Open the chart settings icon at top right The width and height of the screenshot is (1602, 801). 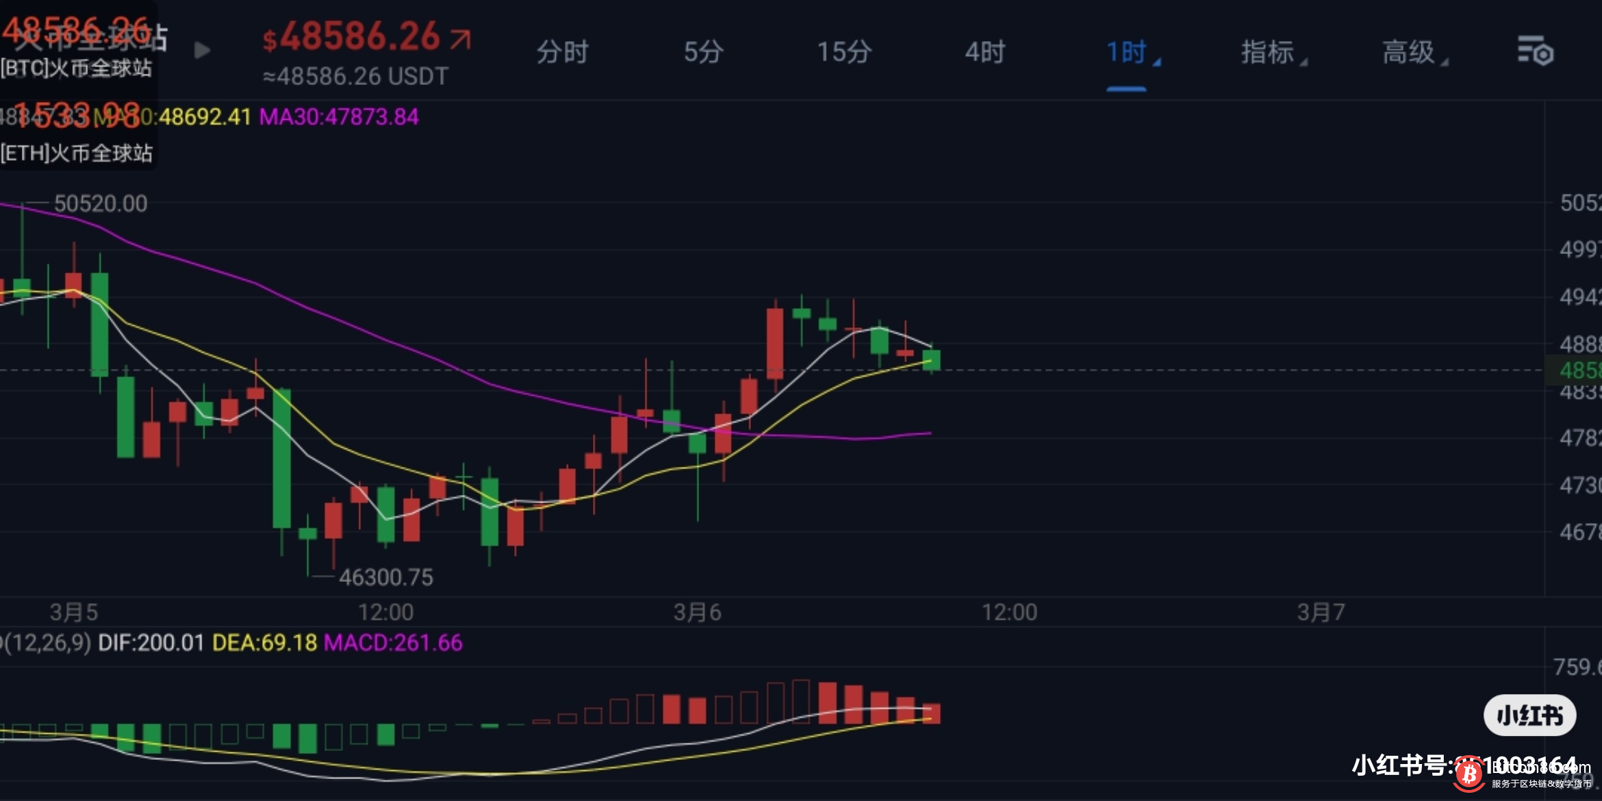(1535, 51)
